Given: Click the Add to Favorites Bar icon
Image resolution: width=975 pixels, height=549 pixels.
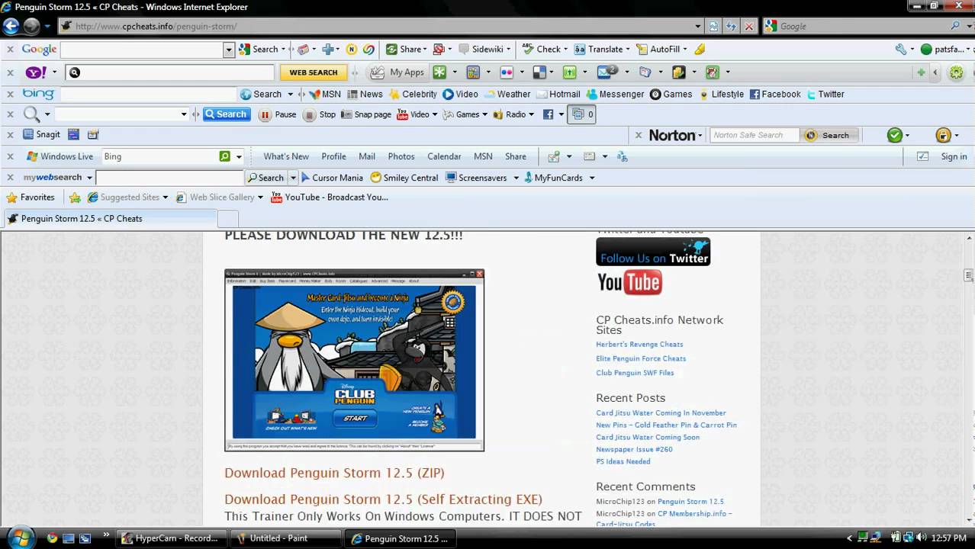Looking at the screenshot, I should point(75,197).
